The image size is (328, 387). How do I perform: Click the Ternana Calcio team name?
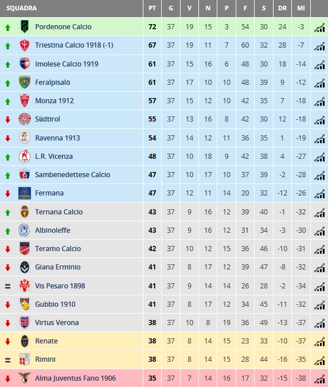click(x=58, y=212)
